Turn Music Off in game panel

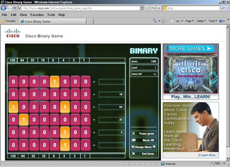click(144, 140)
